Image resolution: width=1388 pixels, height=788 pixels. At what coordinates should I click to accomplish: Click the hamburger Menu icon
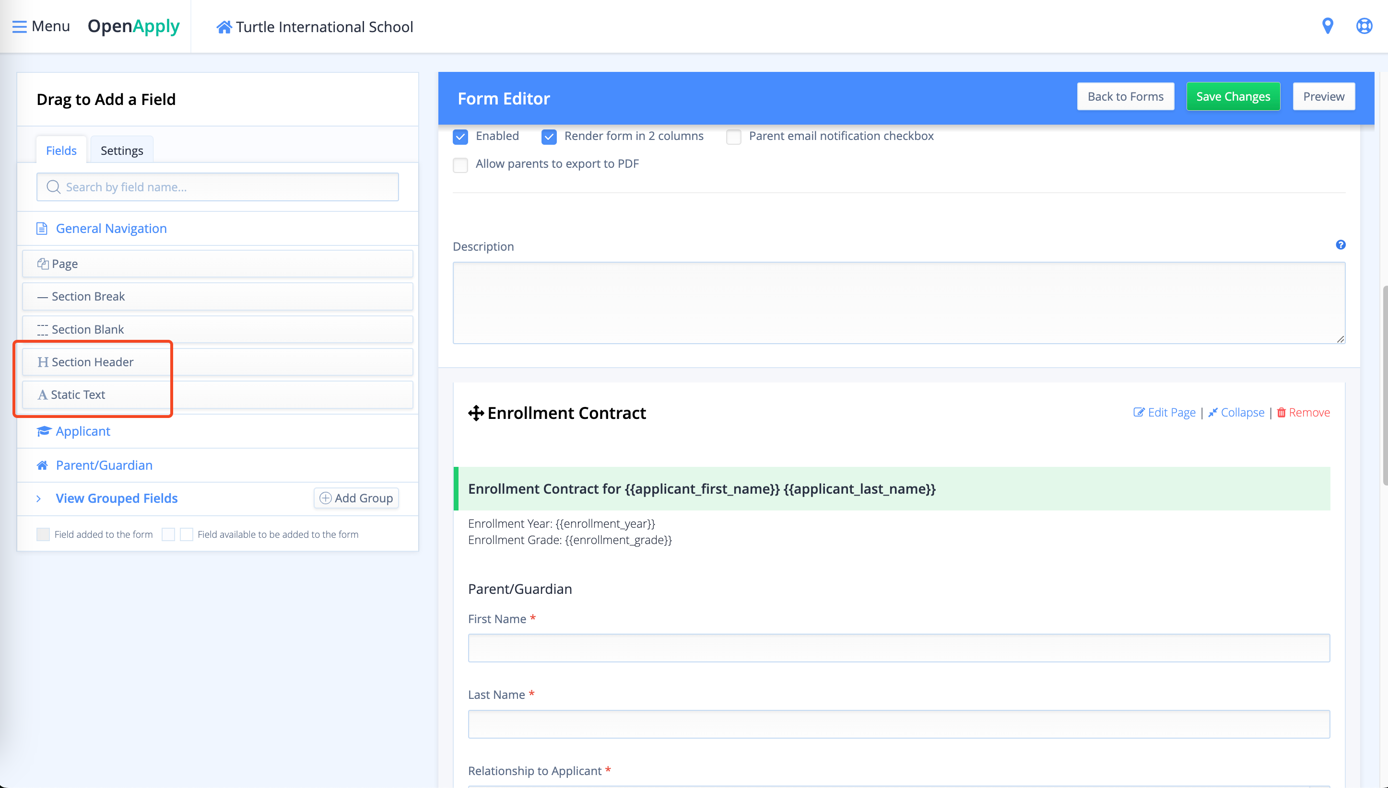pos(20,26)
